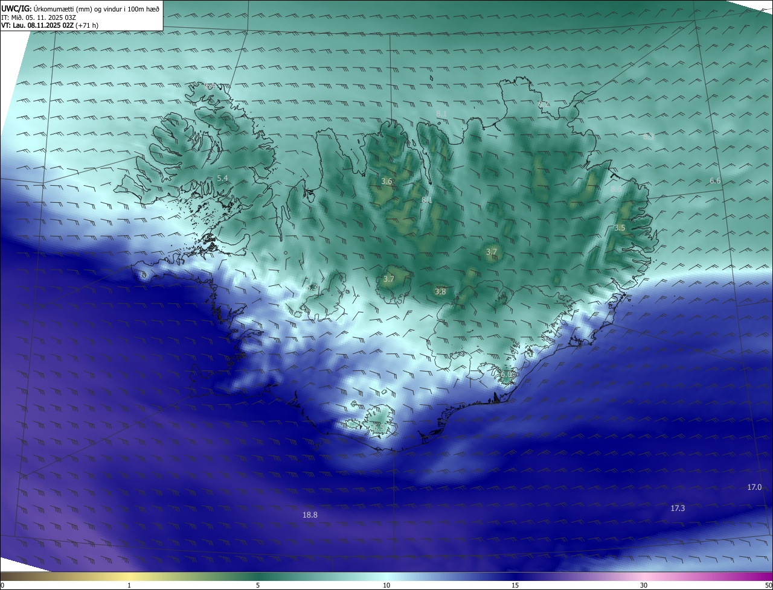Click the UWC/IG map title text
This screenshot has height=590, width=773.
[x=80, y=8]
